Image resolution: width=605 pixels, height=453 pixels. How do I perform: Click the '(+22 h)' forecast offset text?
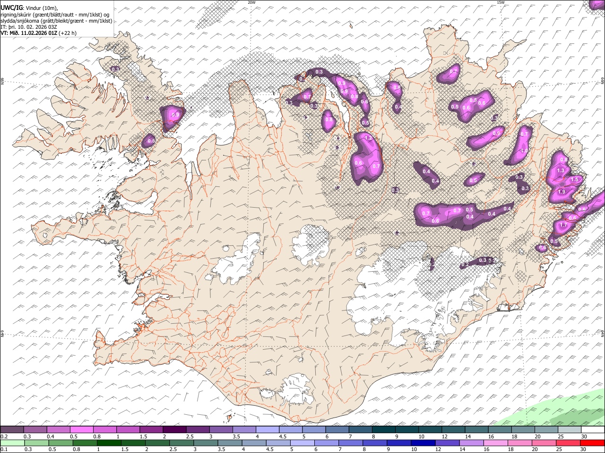tap(68, 33)
